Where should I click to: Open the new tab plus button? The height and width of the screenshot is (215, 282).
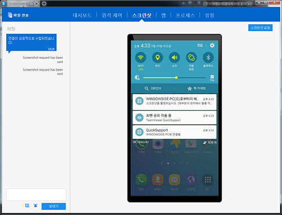pos(44,3)
